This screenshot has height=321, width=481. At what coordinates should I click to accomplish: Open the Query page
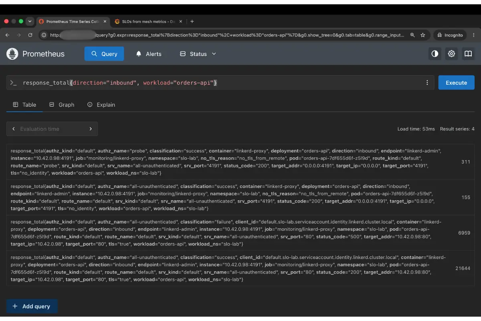tap(104, 54)
